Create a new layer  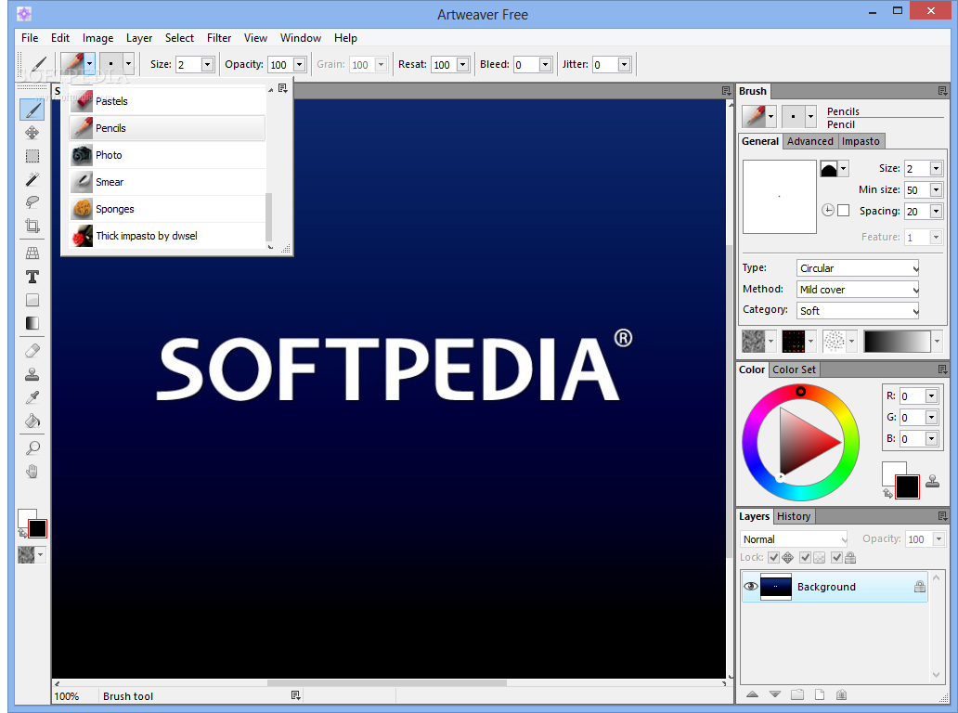[820, 694]
